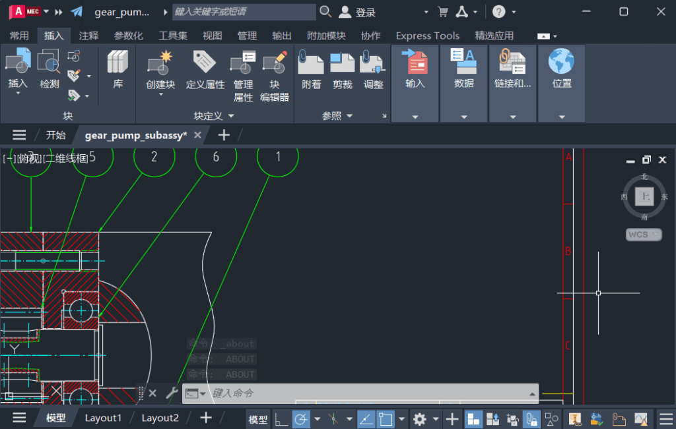Image resolution: width=676 pixels, height=429 pixels.
Task: Click the Sign In (登录) button
Action: (357, 12)
